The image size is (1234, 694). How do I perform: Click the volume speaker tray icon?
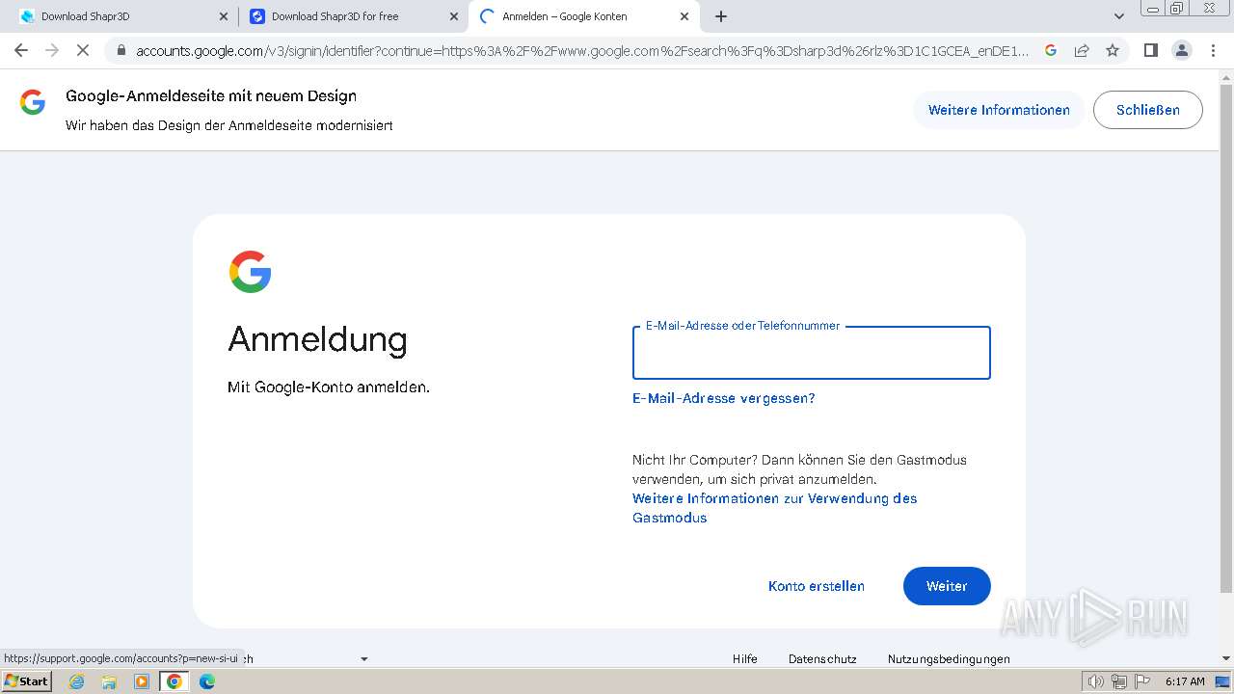(1095, 681)
